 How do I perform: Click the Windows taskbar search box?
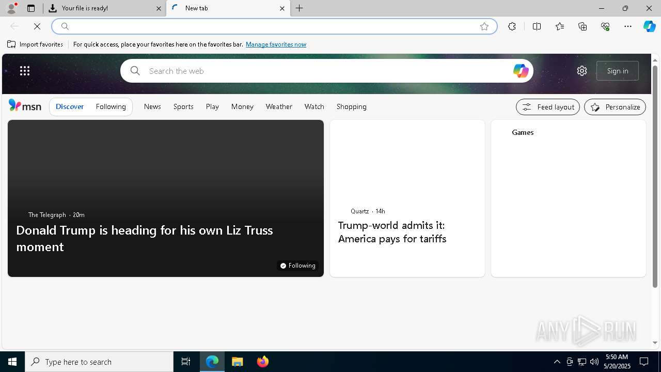coord(99,362)
